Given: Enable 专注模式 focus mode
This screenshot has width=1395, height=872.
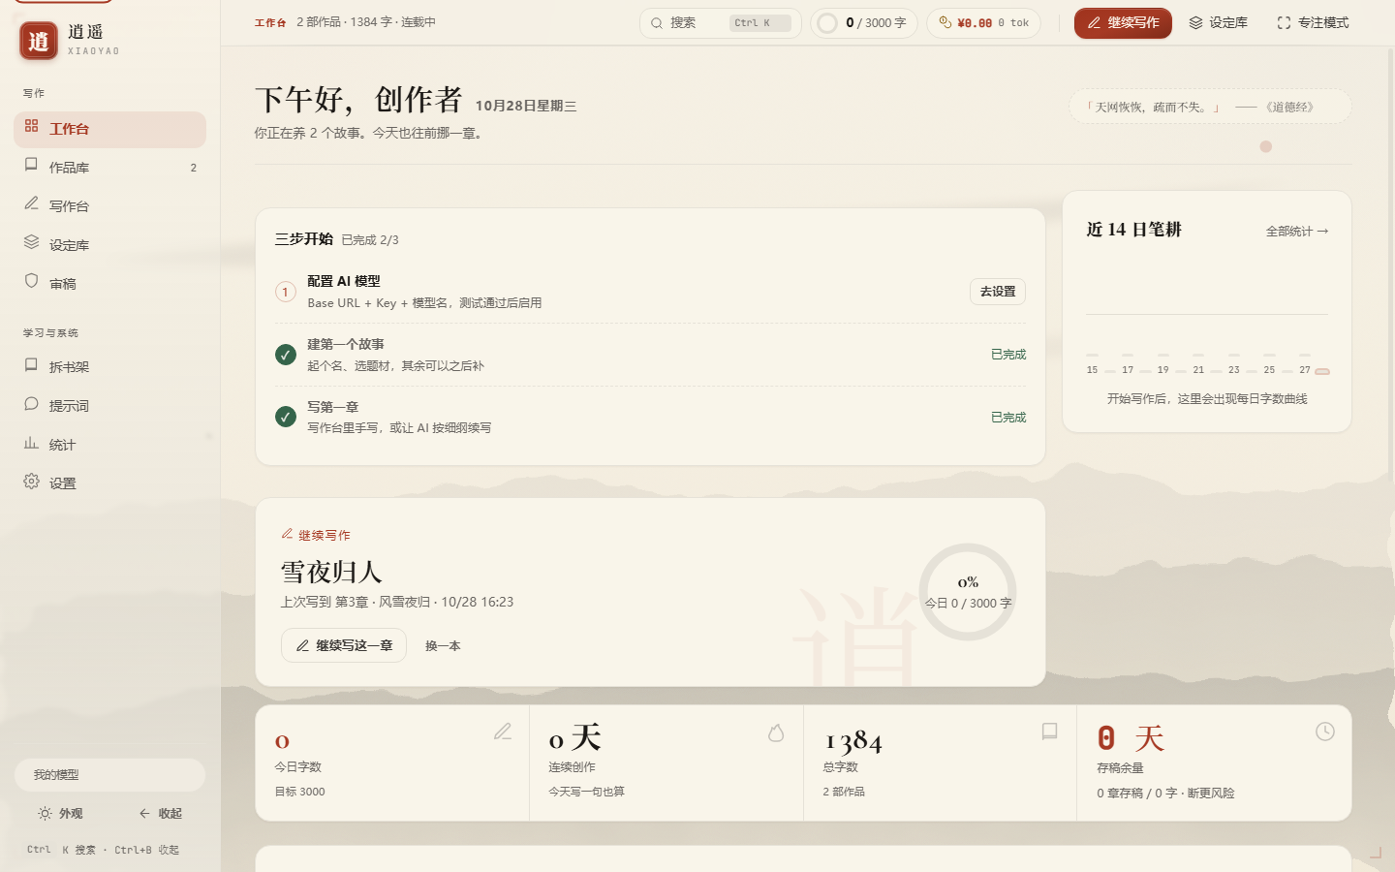Looking at the screenshot, I should click(1313, 23).
